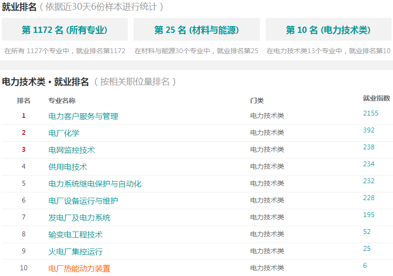Open the 电力系统继电保护与自动化 link

95,184
